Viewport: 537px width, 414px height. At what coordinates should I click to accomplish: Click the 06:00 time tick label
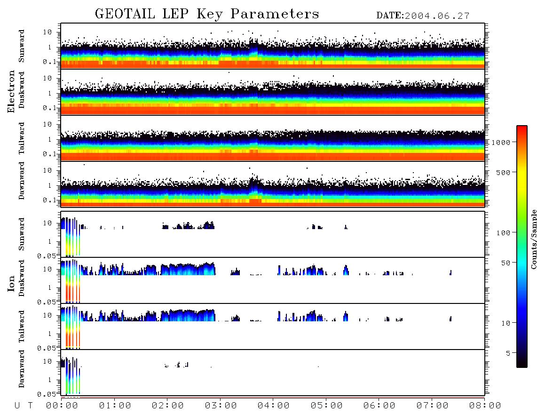379,406
